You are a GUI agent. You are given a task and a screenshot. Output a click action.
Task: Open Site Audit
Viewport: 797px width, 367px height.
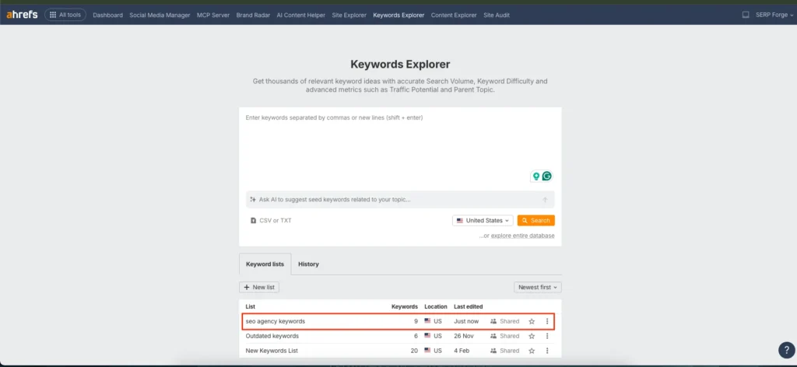(x=497, y=16)
